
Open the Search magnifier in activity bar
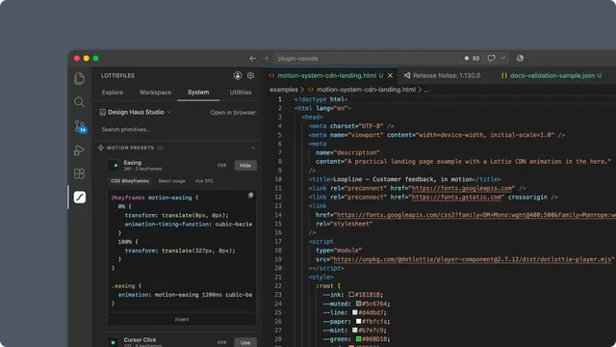tap(79, 102)
